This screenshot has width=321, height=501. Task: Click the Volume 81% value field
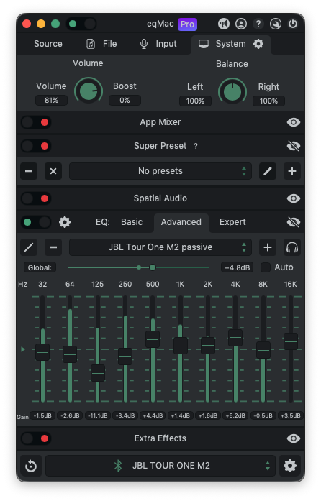pyautogui.click(x=52, y=101)
